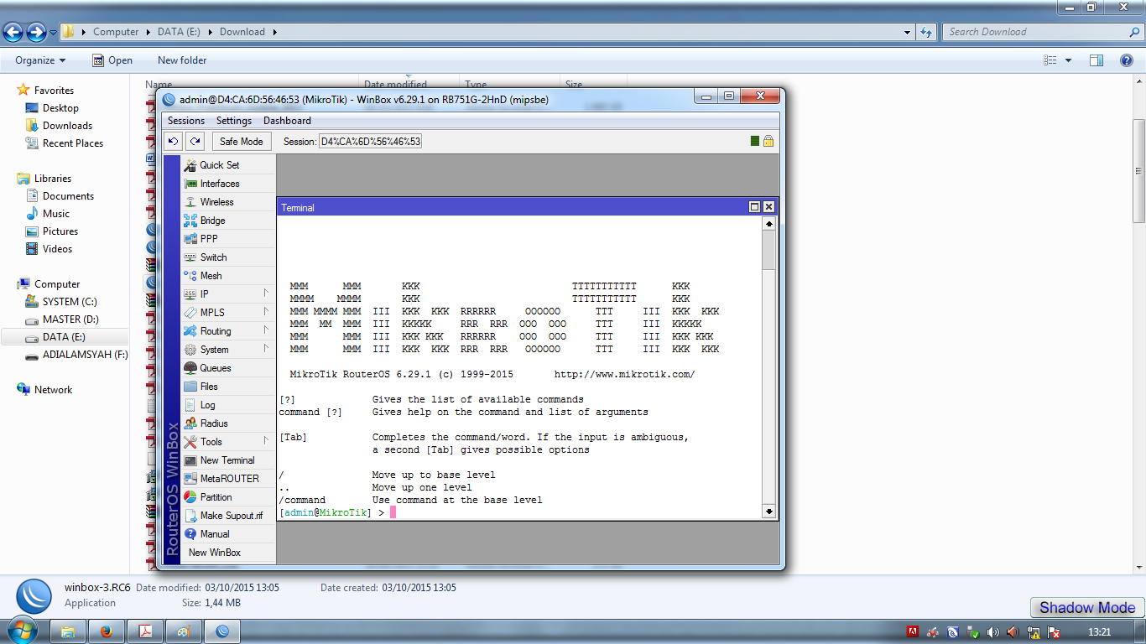Click Computer in the address breadcrumb
Viewport: 1146px width, 644px height.
(116, 32)
